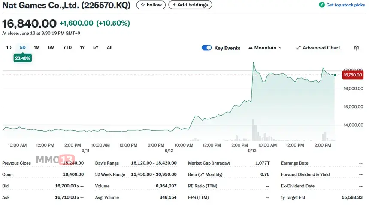Click Avg. Volume value 346,154

(168, 197)
